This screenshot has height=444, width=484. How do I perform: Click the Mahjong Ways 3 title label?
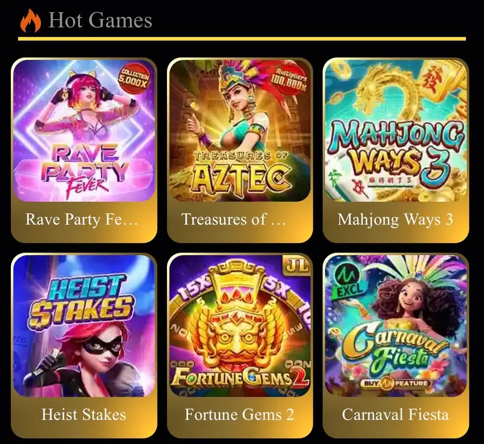396,219
